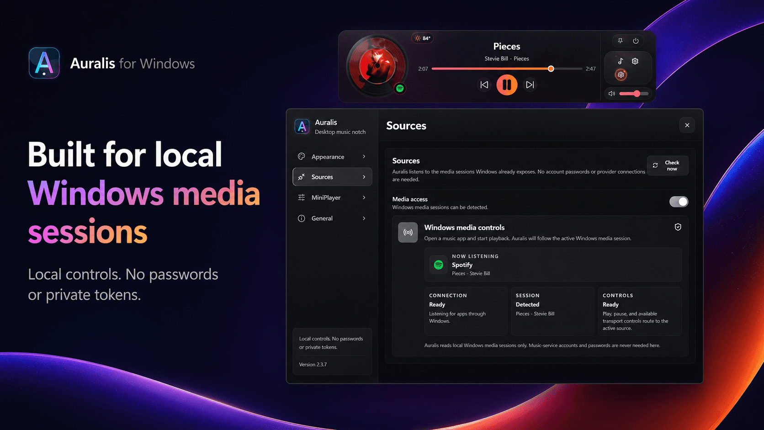Click the Spotify badge on the album art

pos(400,88)
